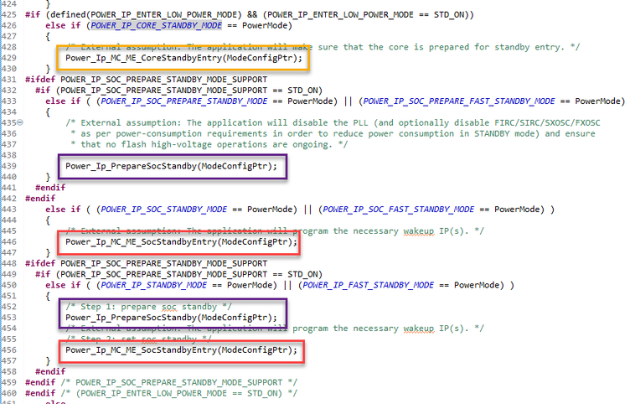This screenshot has width=630, height=404.
Task: Select POWER_IP_SOC_PREPARE_FAST_STANDBY_MODE macro on line 433
Action: tap(458, 101)
